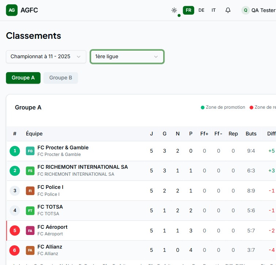Open the 1ère ligue dropdown
This screenshot has width=276, height=265.
(127, 57)
